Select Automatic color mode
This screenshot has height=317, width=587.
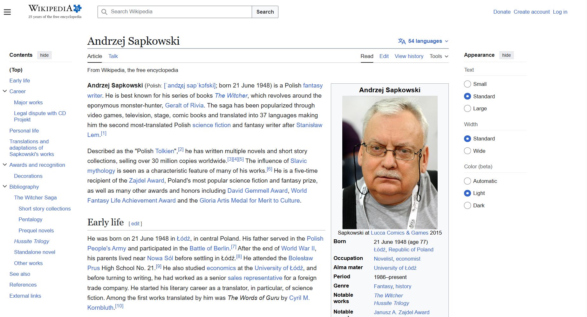coord(468,181)
